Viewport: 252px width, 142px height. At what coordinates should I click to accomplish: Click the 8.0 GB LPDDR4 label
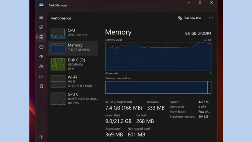[x=198, y=33]
